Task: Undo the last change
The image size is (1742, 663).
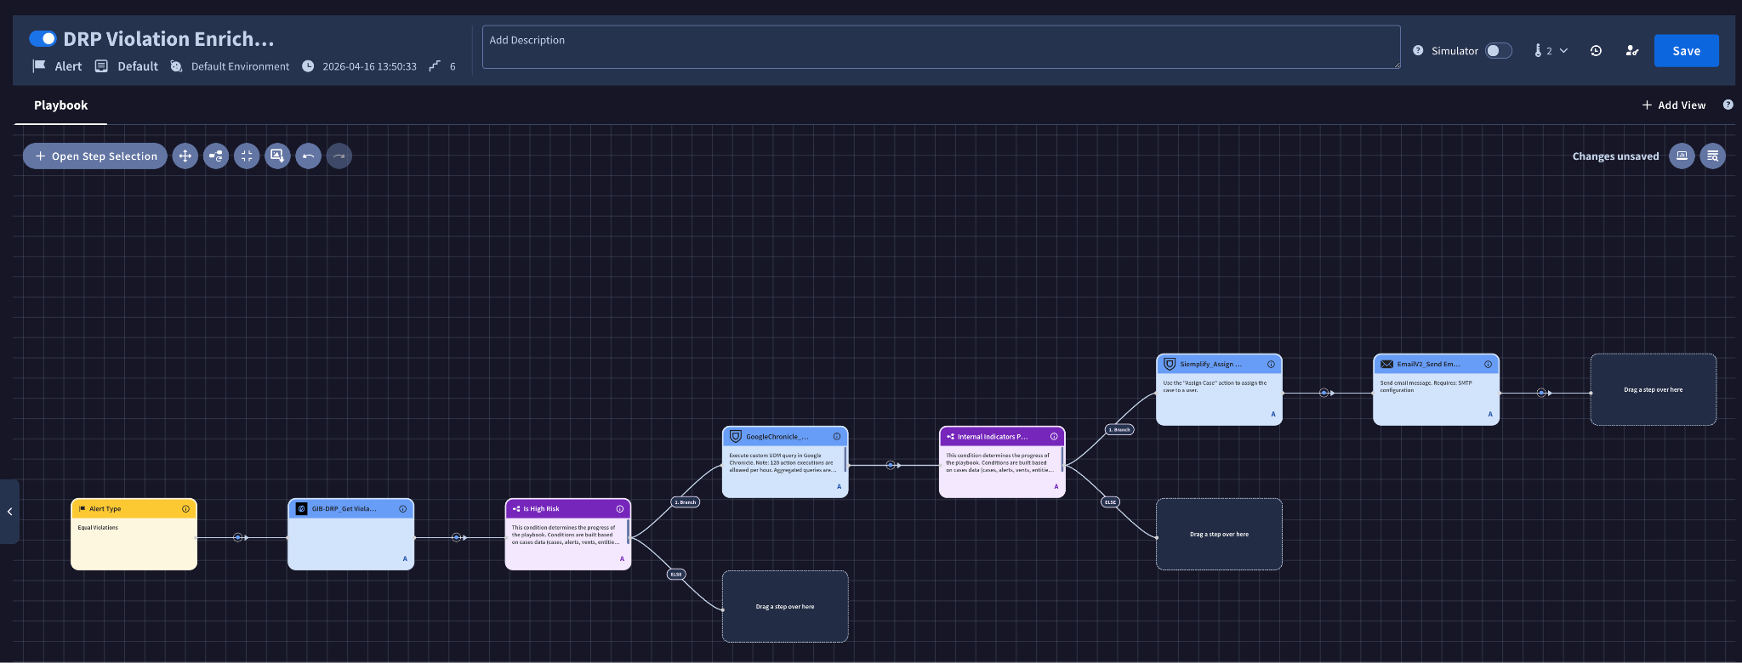Action: 308,156
